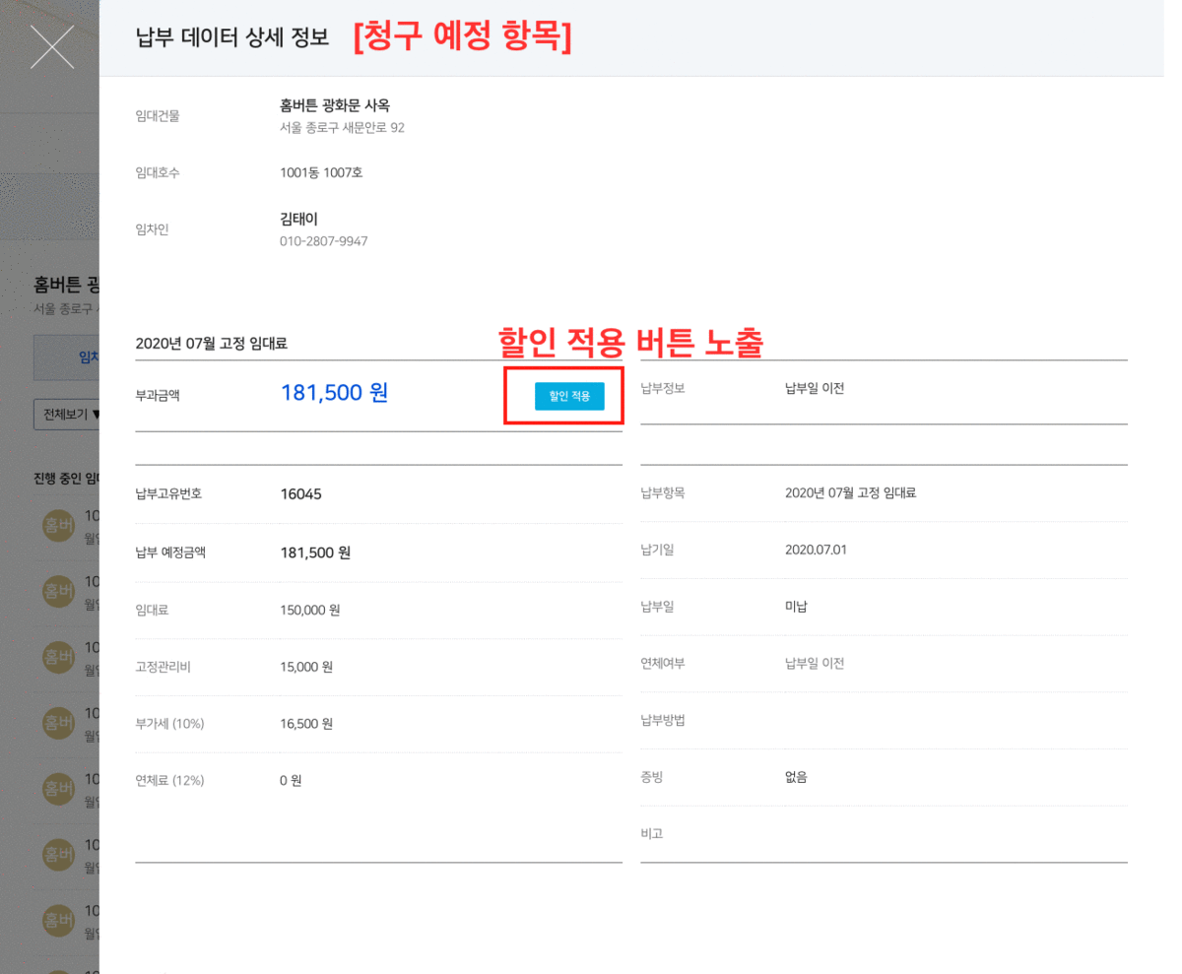Open the 전체보기 dropdown filter
Viewport: 1182px width, 974px height.
tap(67, 415)
